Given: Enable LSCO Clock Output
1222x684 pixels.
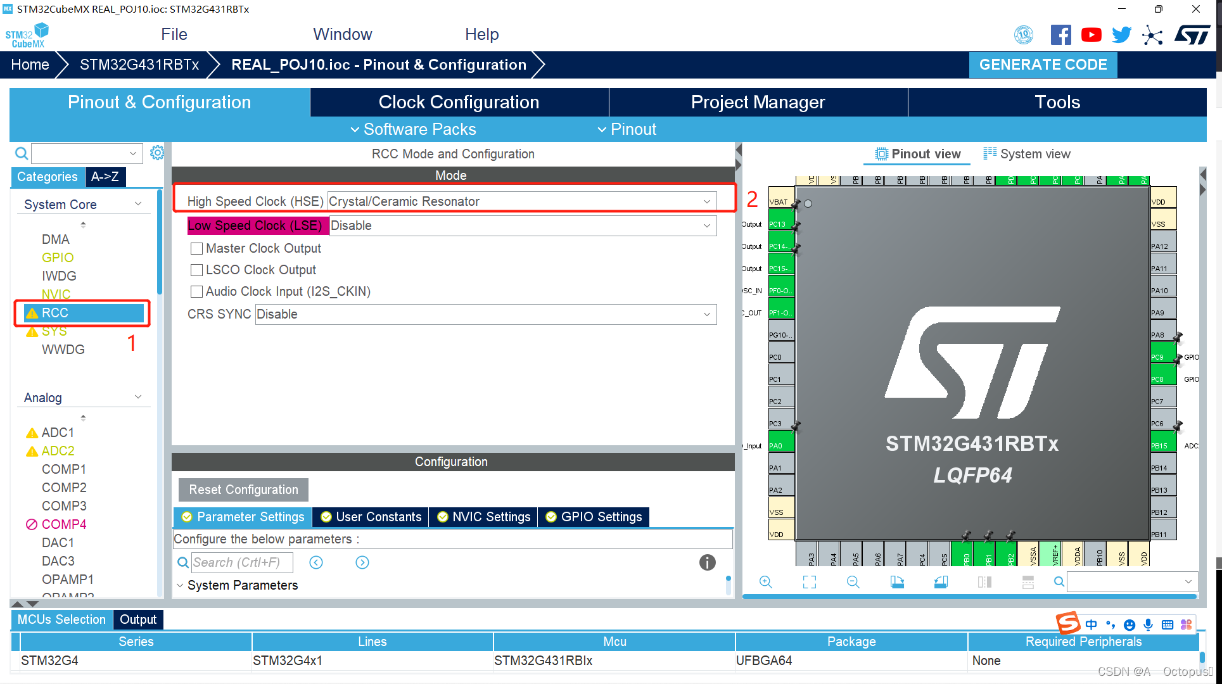Looking at the screenshot, I should (x=197, y=270).
